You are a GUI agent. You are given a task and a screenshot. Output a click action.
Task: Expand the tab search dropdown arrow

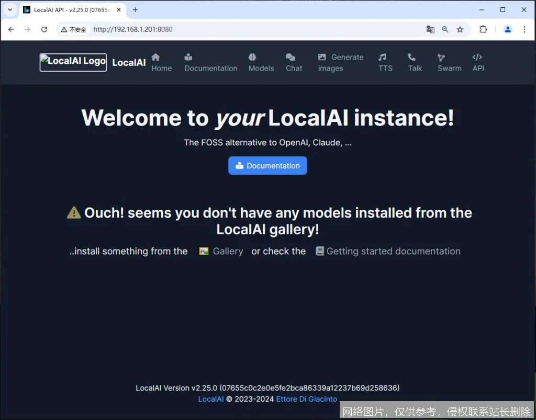tap(10, 9)
